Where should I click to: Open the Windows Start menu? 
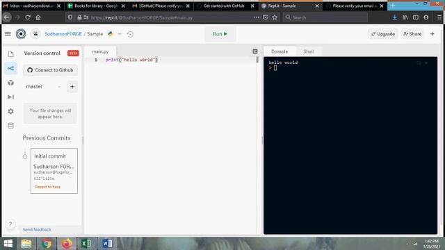click(x=8, y=244)
